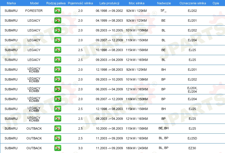Select production years 06.1998 -> 09.2002
Viewport: 225px width, 153px height.
click(x=109, y=11)
